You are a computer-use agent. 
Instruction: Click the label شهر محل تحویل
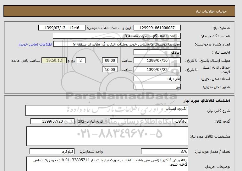216,87
